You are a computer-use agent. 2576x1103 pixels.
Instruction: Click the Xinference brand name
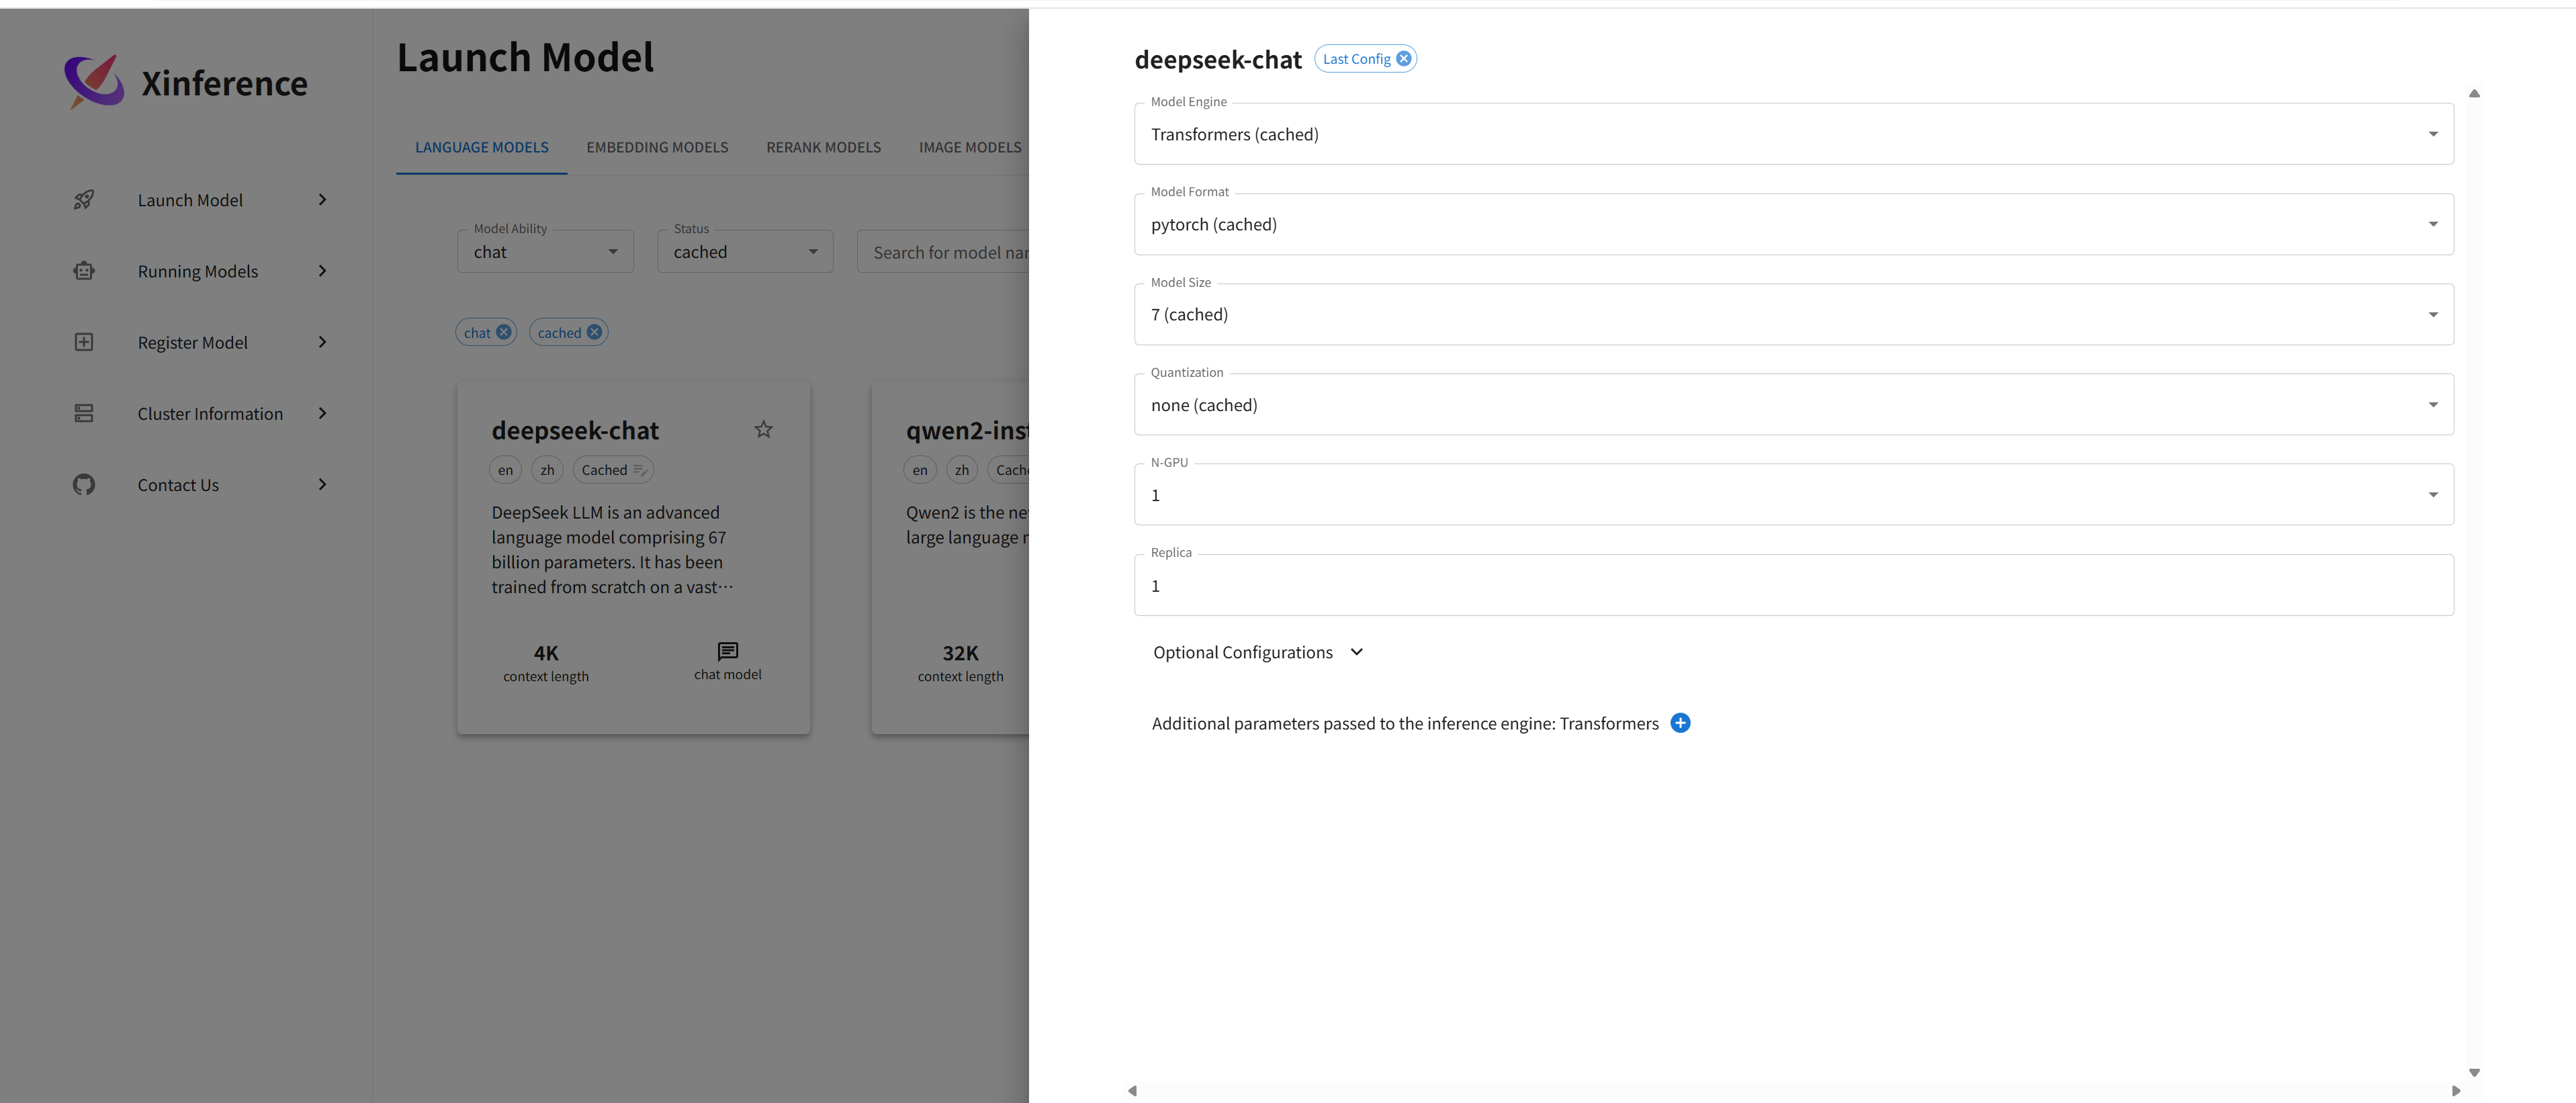(x=224, y=83)
